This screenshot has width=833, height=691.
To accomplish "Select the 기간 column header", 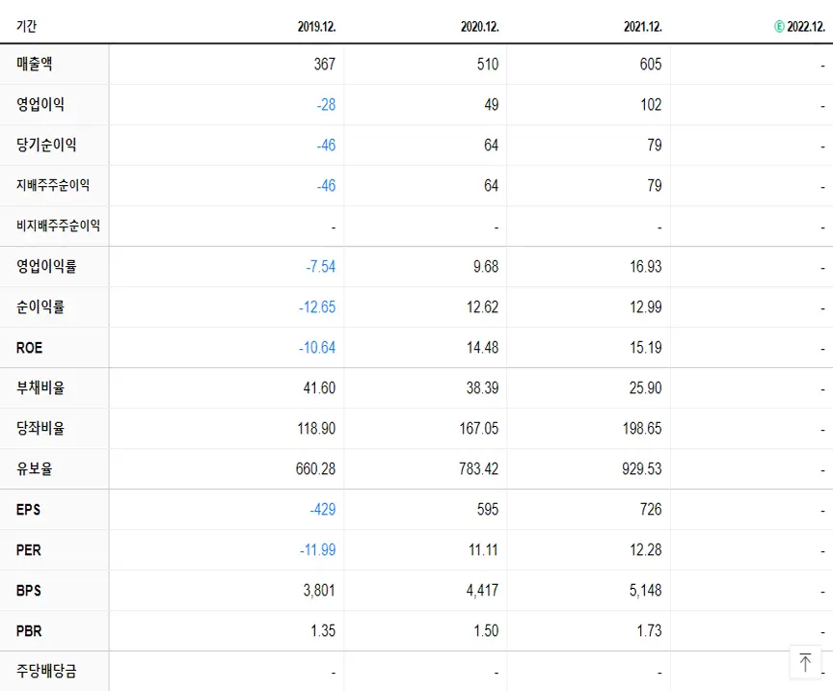I will tap(26, 26).
